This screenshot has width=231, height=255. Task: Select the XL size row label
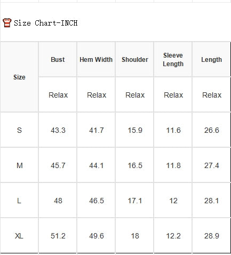[x=19, y=236]
